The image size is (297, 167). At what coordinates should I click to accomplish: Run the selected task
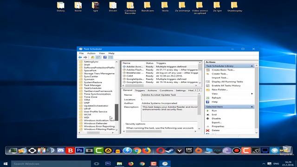coord(214,110)
